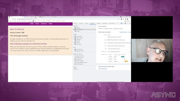Viewport: 180px width, 101px height.
Task: Open Payment Handler background service
Action: [80, 61]
